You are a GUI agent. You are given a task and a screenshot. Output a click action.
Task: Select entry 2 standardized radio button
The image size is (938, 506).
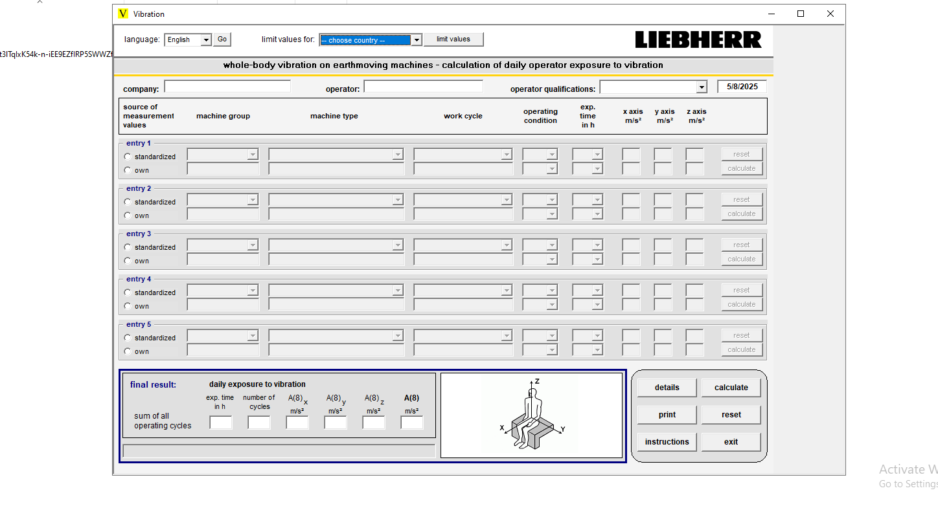[128, 202]
